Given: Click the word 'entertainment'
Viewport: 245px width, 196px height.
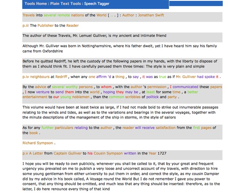Looking at the screenshot, I should [35, 97].
